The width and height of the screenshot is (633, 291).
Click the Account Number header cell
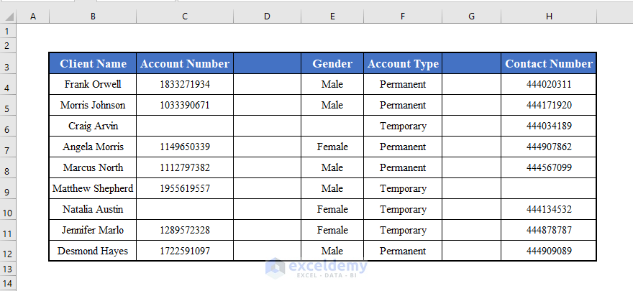(x=185, y=63)
